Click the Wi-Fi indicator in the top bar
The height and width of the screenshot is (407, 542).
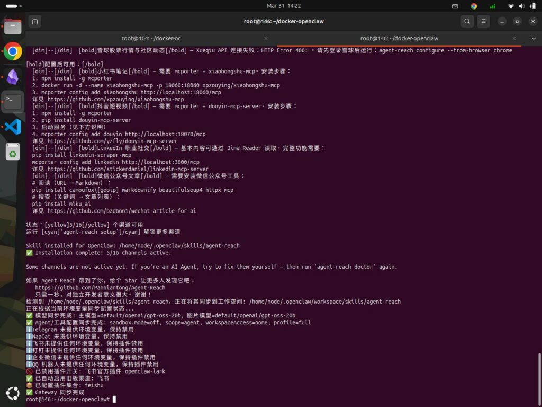510,6
